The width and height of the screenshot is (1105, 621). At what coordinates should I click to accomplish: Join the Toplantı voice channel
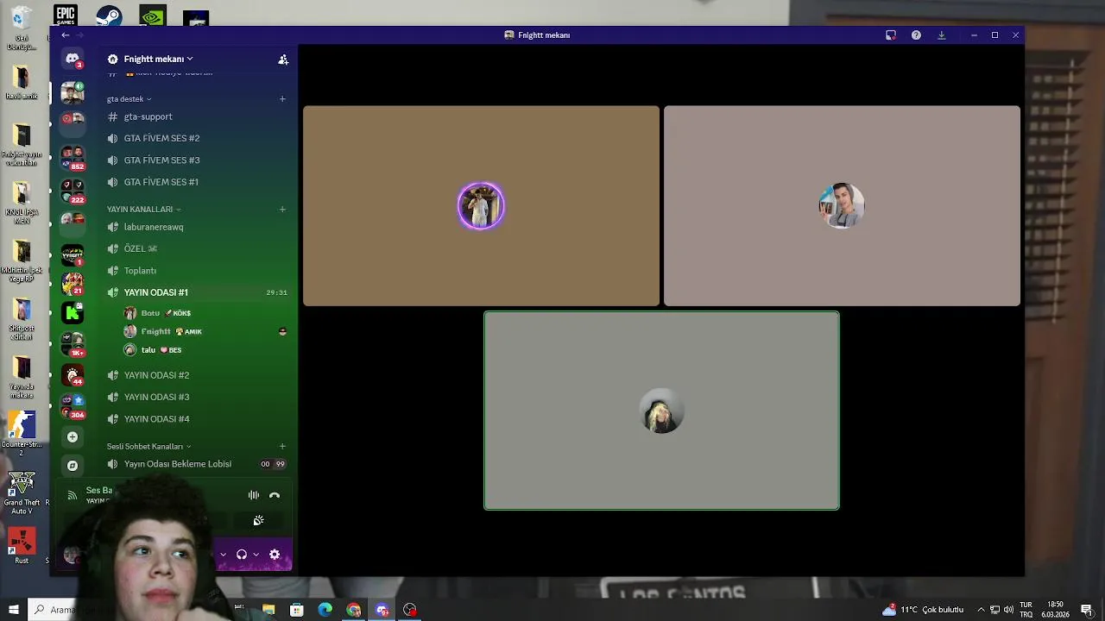pyautogui.click(x=197, y=271)
